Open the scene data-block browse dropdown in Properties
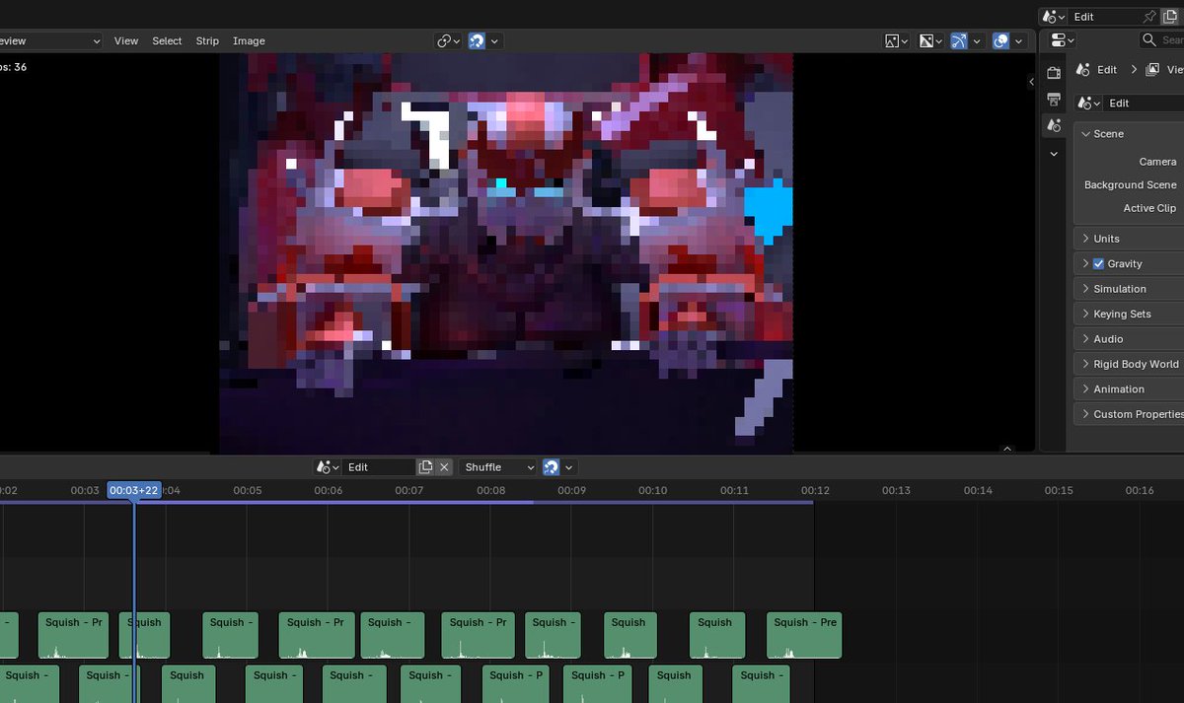Viewport: 1184px width, 703px height. click(1089, 104)
